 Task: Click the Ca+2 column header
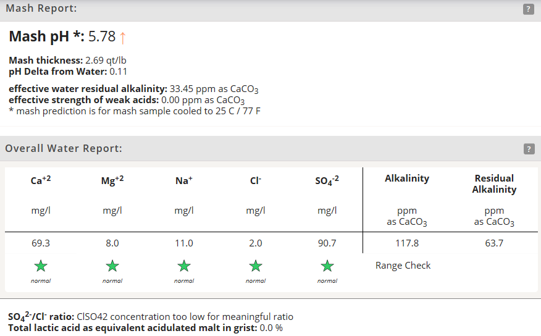point(41,180)
